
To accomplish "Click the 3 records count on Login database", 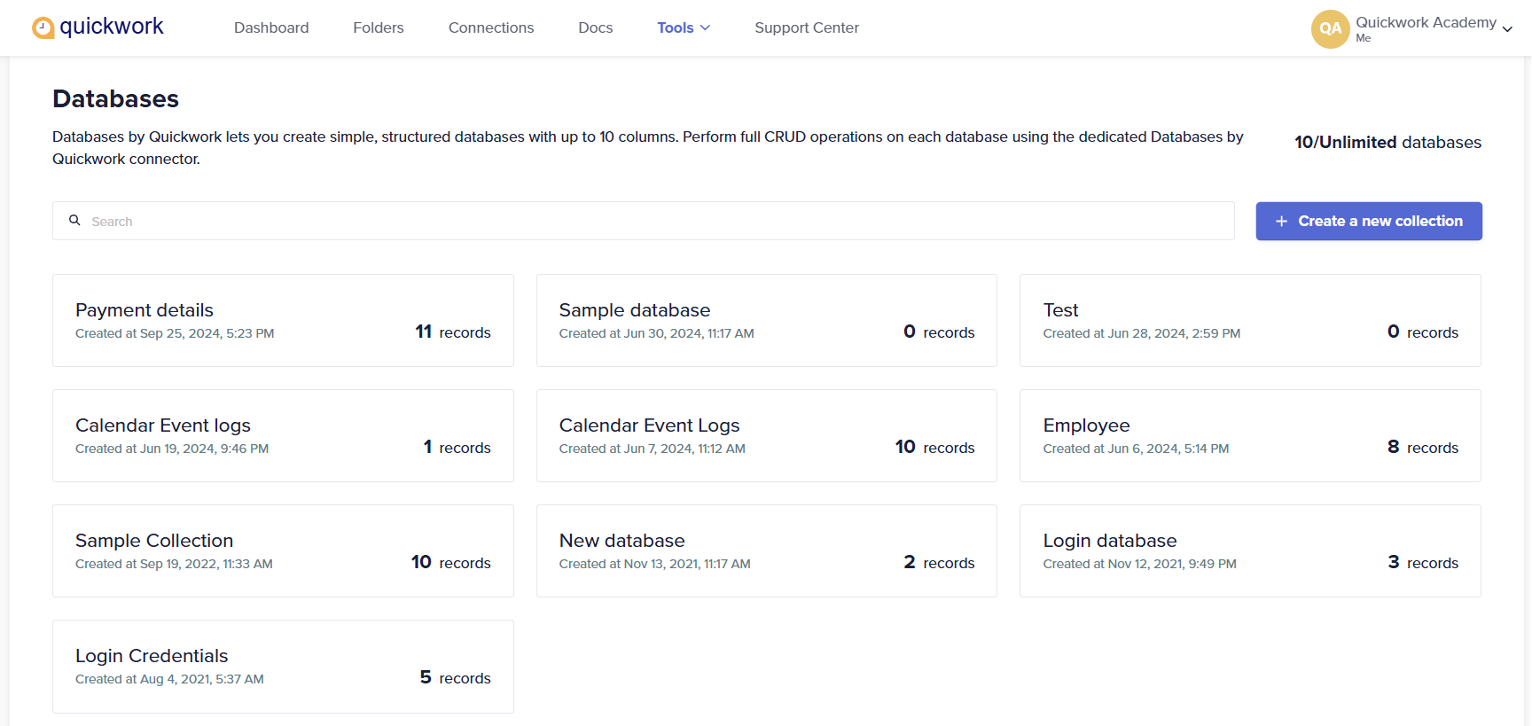I will point(1423,563).
